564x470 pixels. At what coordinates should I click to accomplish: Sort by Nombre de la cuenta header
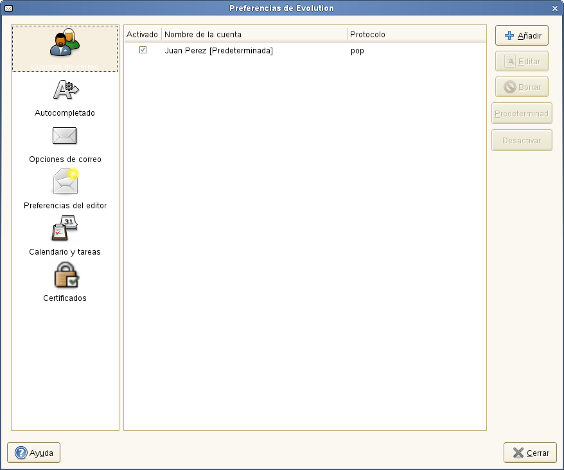[x=254, y=35]
